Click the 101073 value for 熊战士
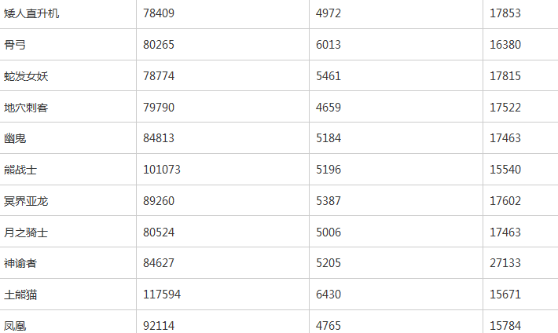 [162, 170]
